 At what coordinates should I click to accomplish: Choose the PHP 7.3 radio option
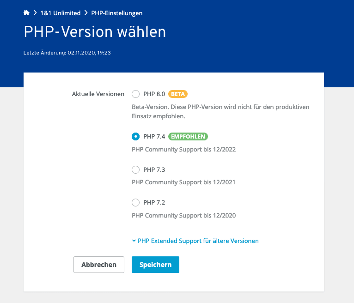pyautogui.click(x=136, y=170)
